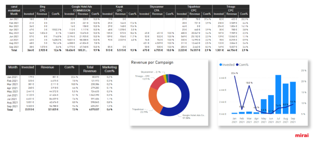Click the Com% legend marker in bar chart
This screenshot has width=316, height=142.
coord(237,65)
